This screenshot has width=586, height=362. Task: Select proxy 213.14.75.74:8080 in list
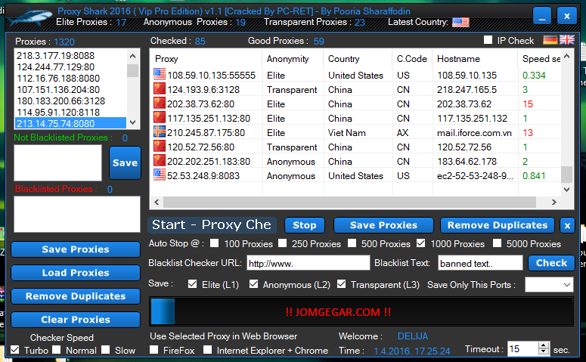(70, 123)
